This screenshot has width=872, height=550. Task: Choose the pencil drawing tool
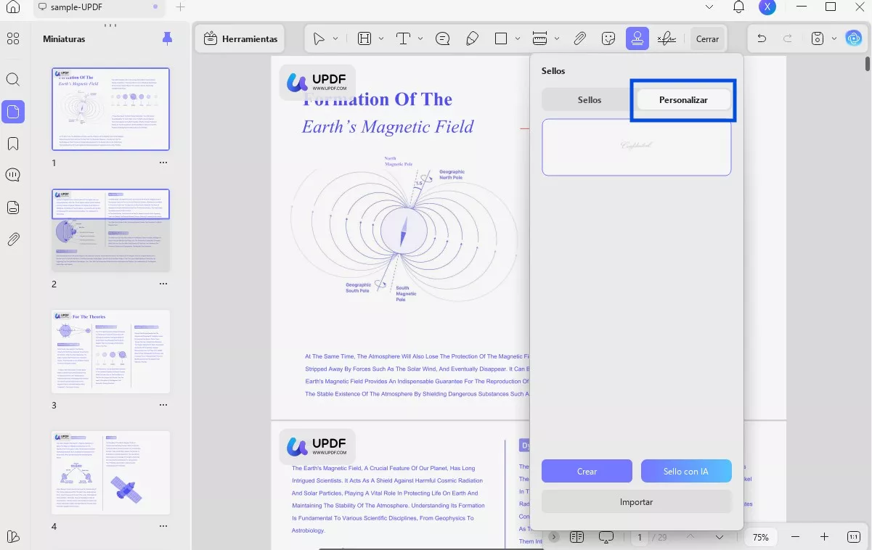[x=471, y=38]
